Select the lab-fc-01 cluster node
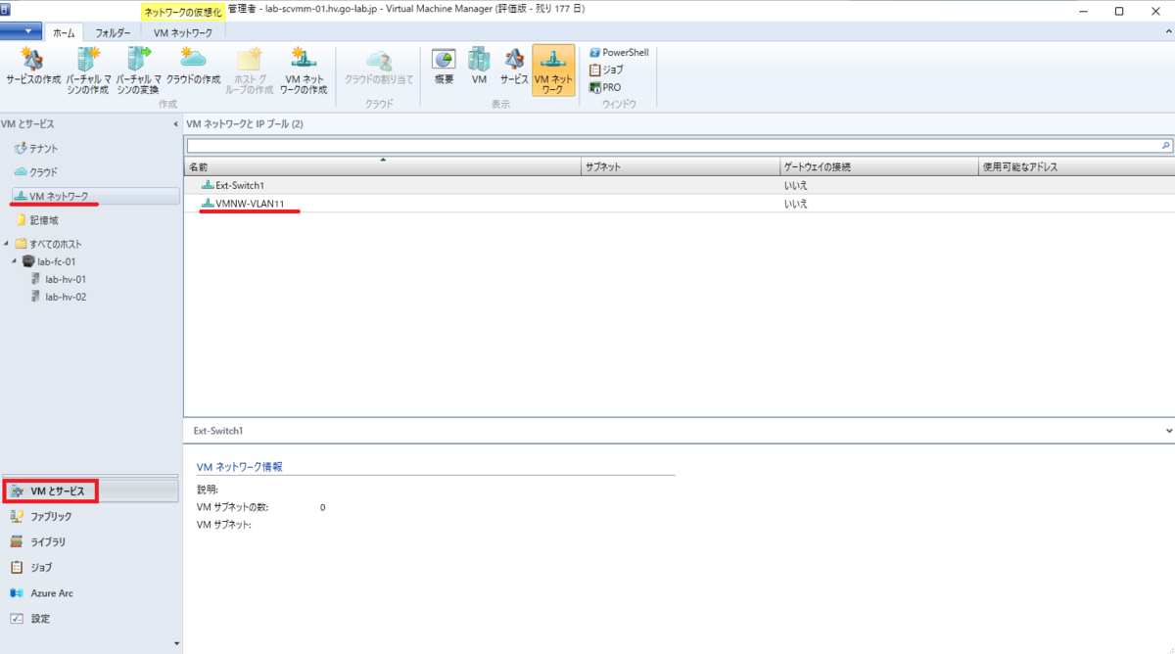This screenshot has height=654, width=1175. pos(49,261)
